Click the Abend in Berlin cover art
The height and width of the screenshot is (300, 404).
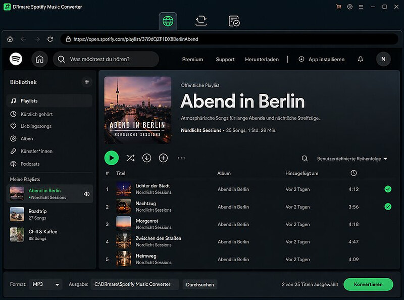138,110
